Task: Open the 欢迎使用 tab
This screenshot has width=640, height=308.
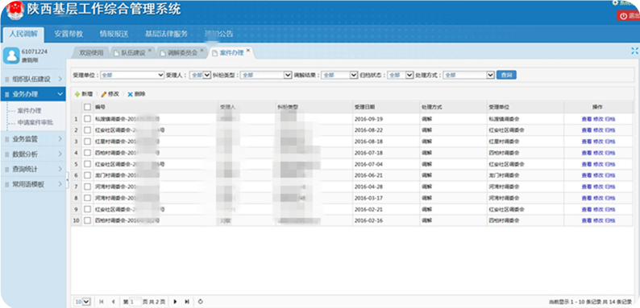Action: pyautogui.click(x=91, y=52)
